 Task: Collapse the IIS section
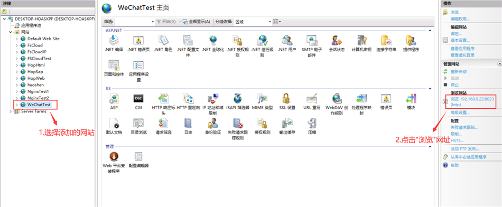click(x=430, y=88)
